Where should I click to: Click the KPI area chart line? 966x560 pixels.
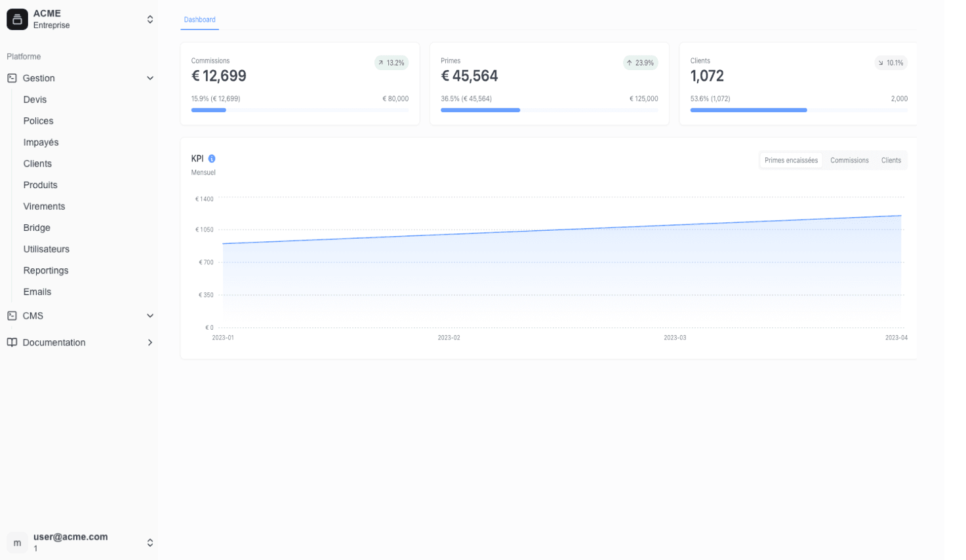(x=562, y=230)
